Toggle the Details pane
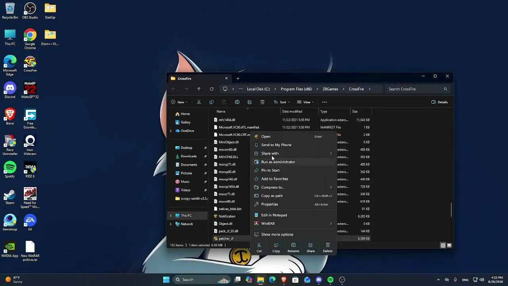Screen dimensions: 508x286 click(440, 102)
